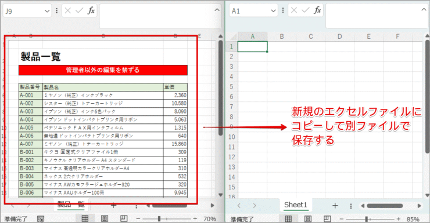
Task: Open the A1 name box dropdown
Action: point(273,10)
